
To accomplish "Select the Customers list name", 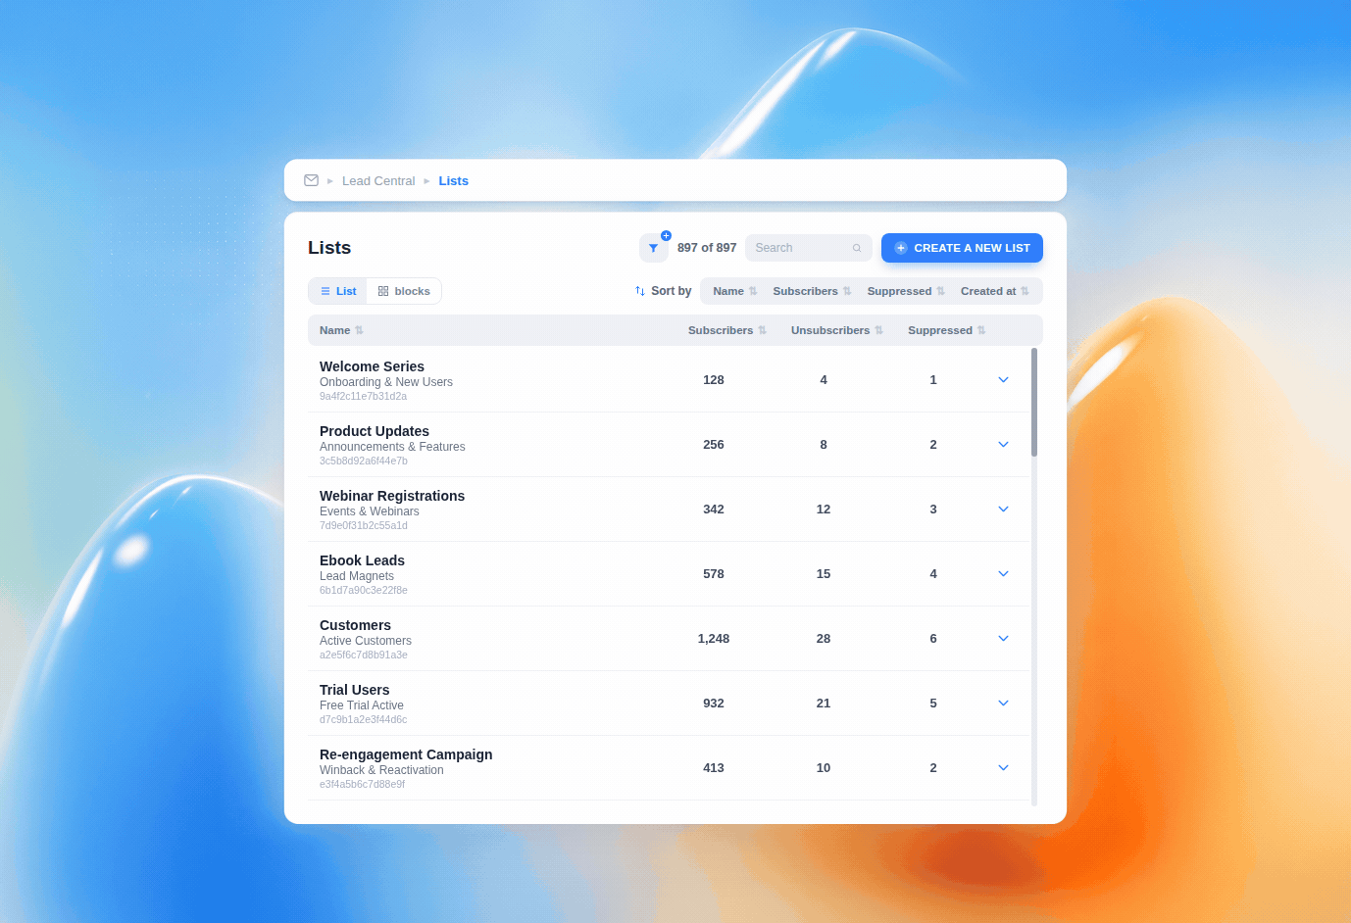I will click(x=355, y=625).
